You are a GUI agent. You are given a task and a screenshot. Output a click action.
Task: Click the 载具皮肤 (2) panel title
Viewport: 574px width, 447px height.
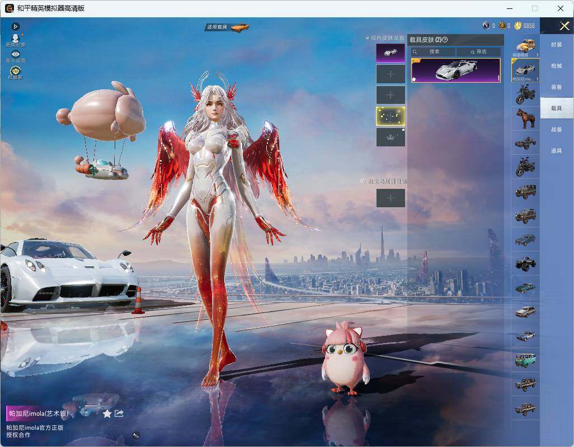tap(425, 40)
